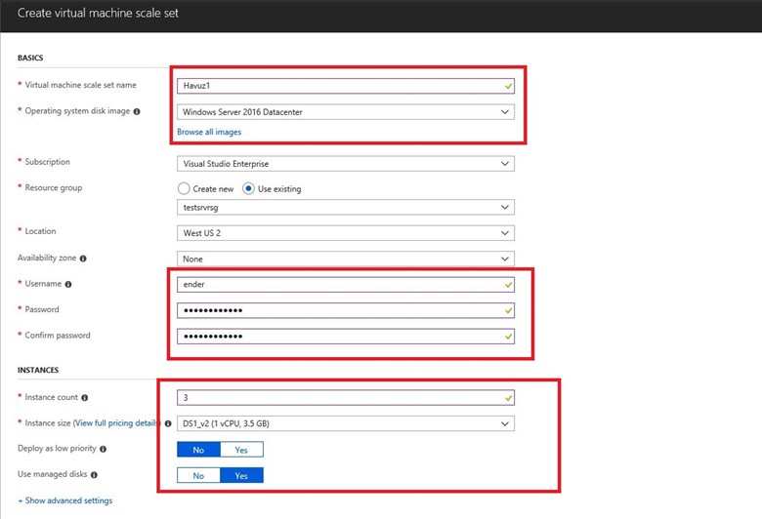Image resolution: width=762 pixels, height=519 pixels.
Task: Expand the Subscription dropdown
Action: [x=345, y=164]
